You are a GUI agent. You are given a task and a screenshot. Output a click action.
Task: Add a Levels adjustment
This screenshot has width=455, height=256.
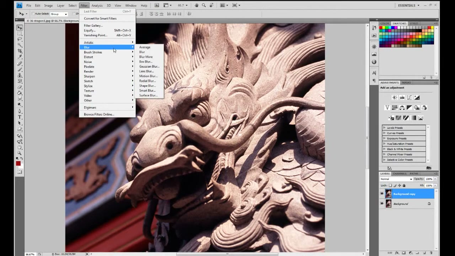click(402, 97)
